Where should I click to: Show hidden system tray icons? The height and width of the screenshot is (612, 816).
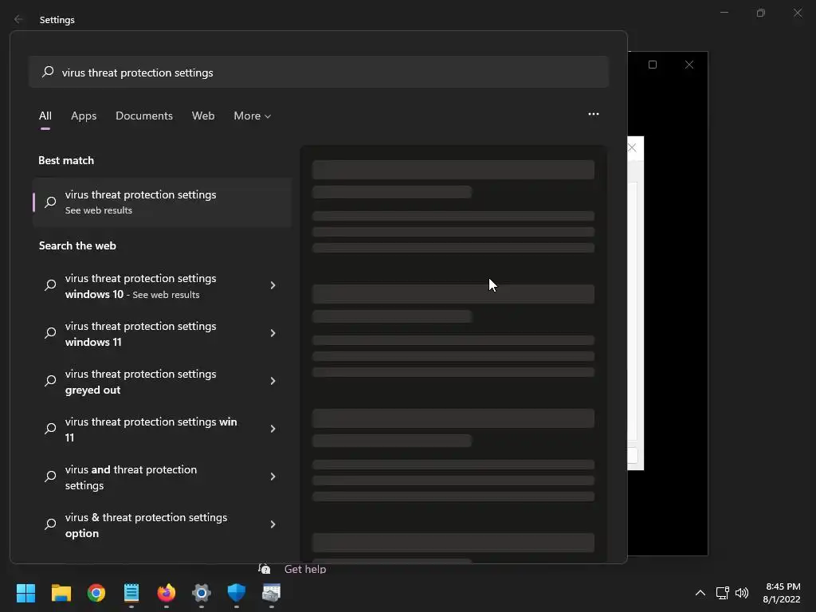(x=700, y=593)
